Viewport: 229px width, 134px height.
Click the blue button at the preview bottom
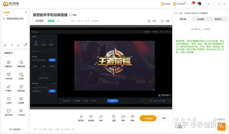pyautogui.click(x=113, y=101)
